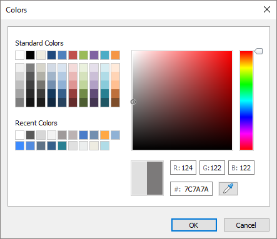Pick the green swatch in Standard Colors top row

[83, 56]
